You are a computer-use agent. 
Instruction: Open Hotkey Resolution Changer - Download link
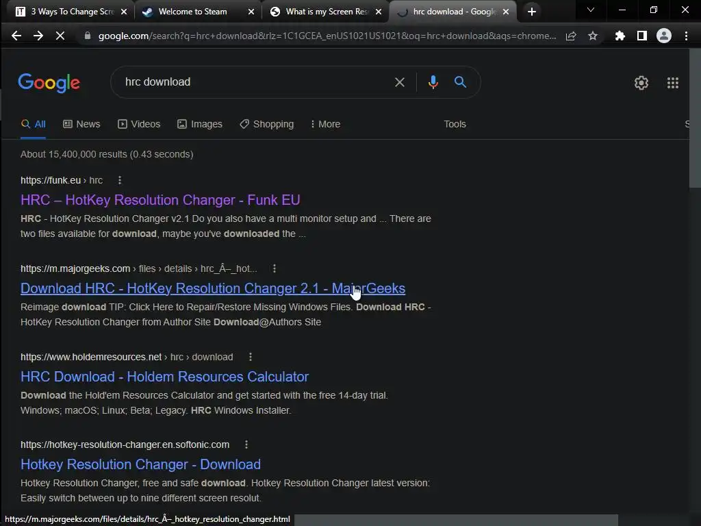[x=140, y=464]
